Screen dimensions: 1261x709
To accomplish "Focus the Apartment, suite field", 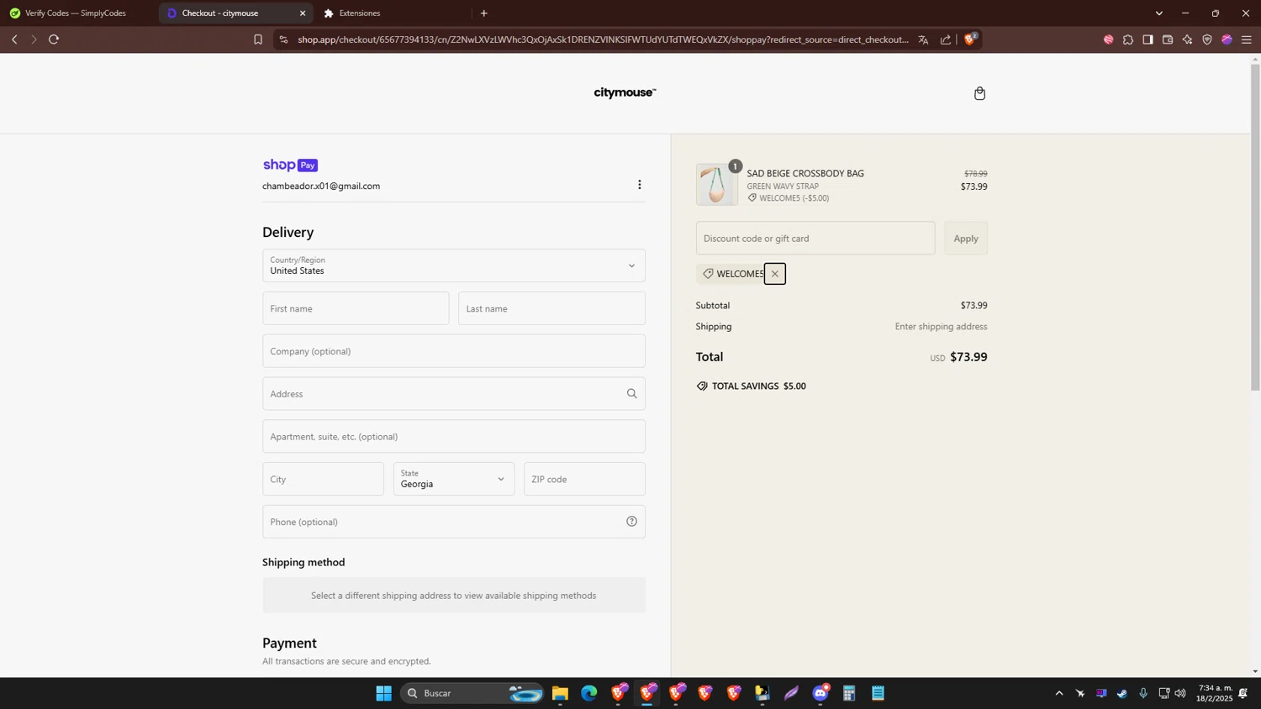I will (x=454, y=436).
